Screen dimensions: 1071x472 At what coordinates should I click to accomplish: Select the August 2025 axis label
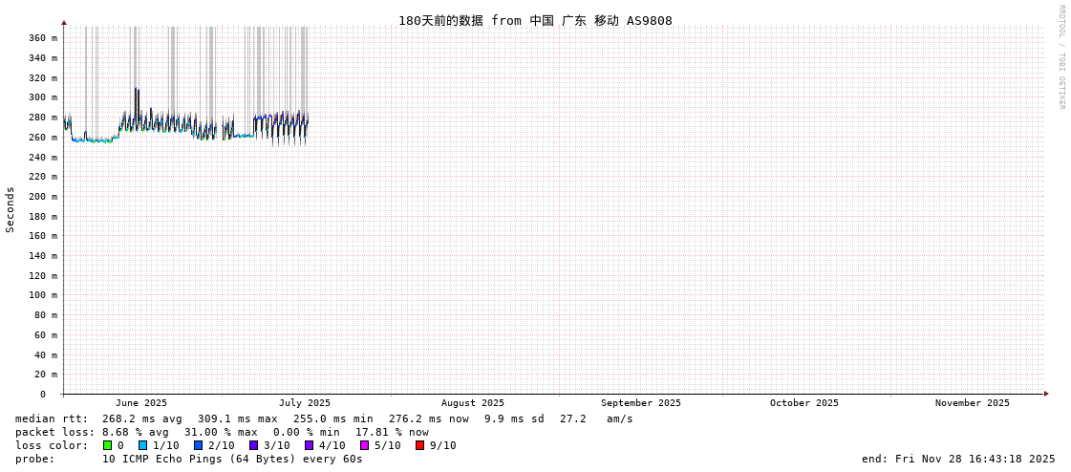coord(472,403)
